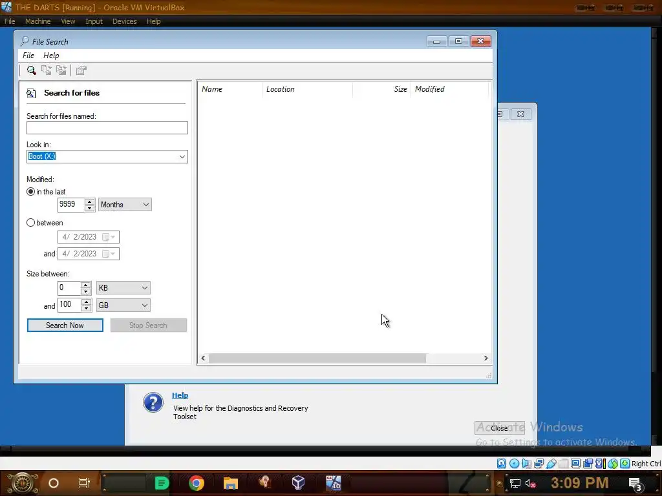Click the minimum size 0 input field
The width and height of the screenshot is (662, 496).
click(x=69, y=288)
